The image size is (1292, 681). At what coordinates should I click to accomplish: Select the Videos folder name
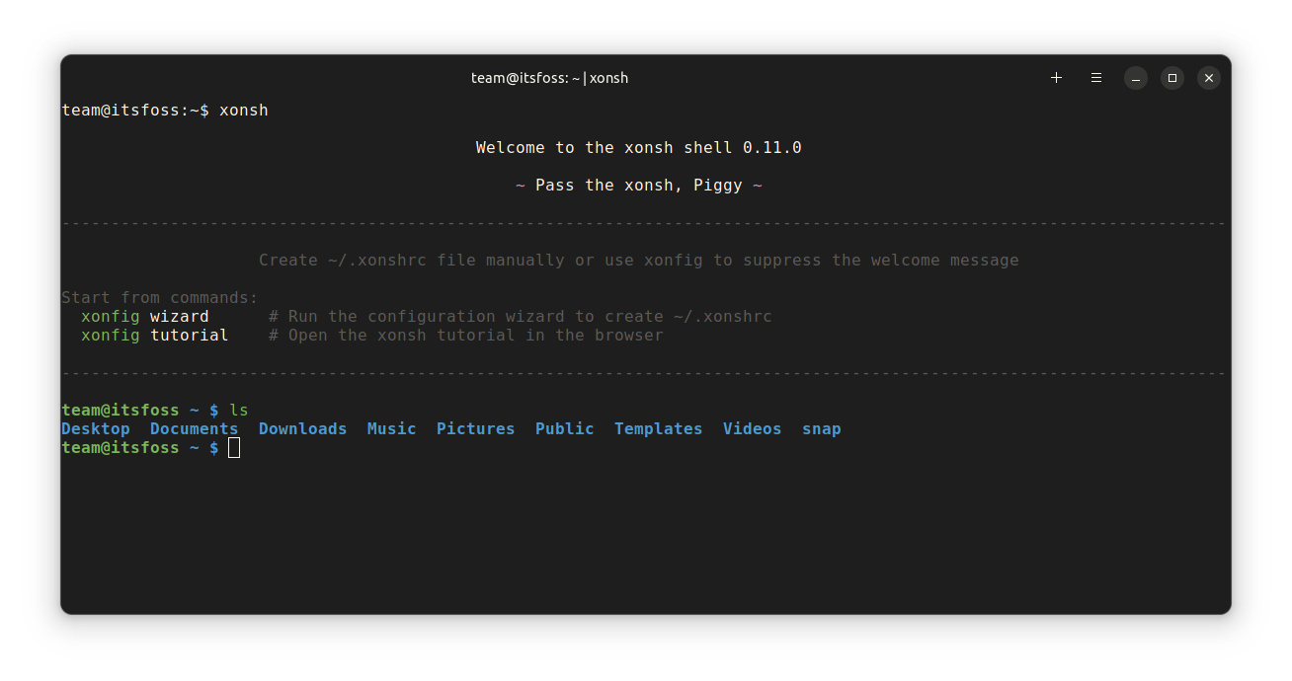click(x=752, y=428)
